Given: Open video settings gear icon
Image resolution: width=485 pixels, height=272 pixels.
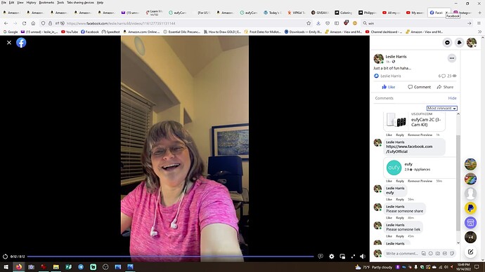Looking at the screenshot, I should 332,257.
